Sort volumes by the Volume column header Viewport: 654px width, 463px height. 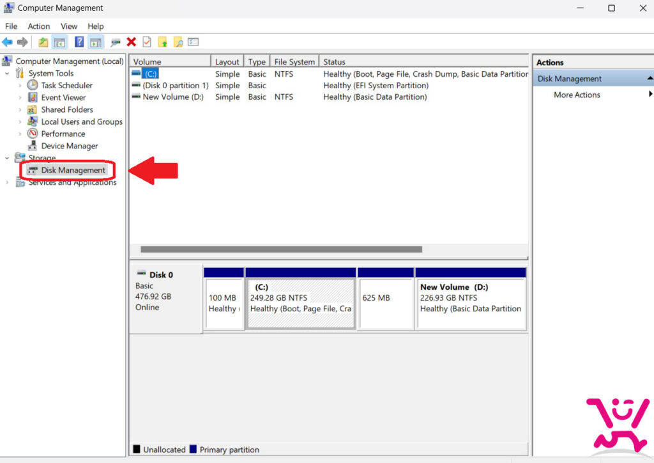pyautogui.click(x=170, y=61)
